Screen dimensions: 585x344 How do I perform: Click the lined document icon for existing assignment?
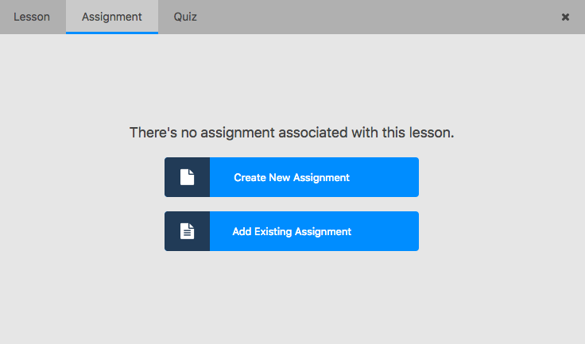pyautogui.click(x=188, y=231)
